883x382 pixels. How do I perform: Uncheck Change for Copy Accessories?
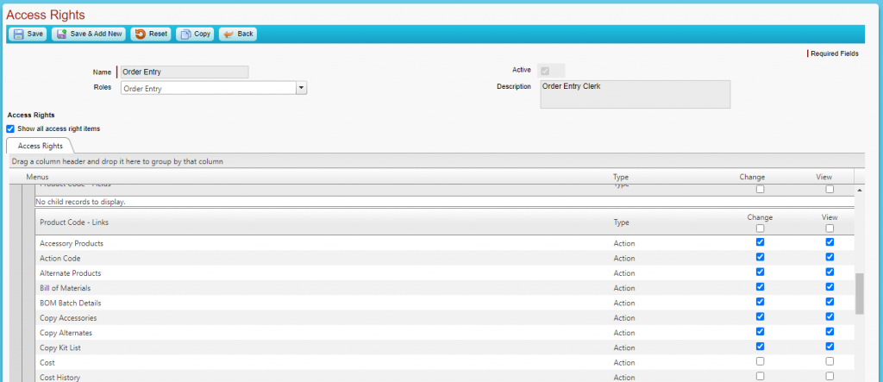point(761,316)
